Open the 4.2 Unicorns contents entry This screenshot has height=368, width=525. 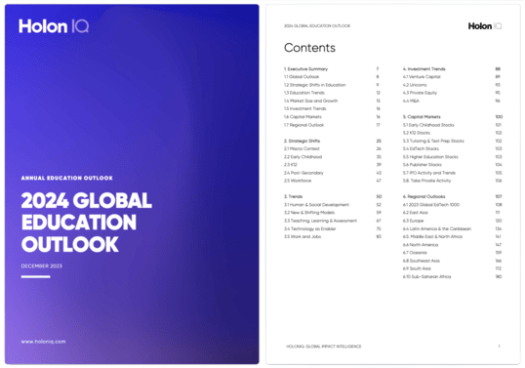click(x=415, y=85)
